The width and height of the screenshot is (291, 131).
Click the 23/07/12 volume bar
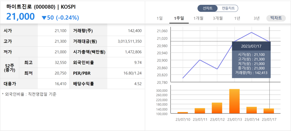[217, 108]
